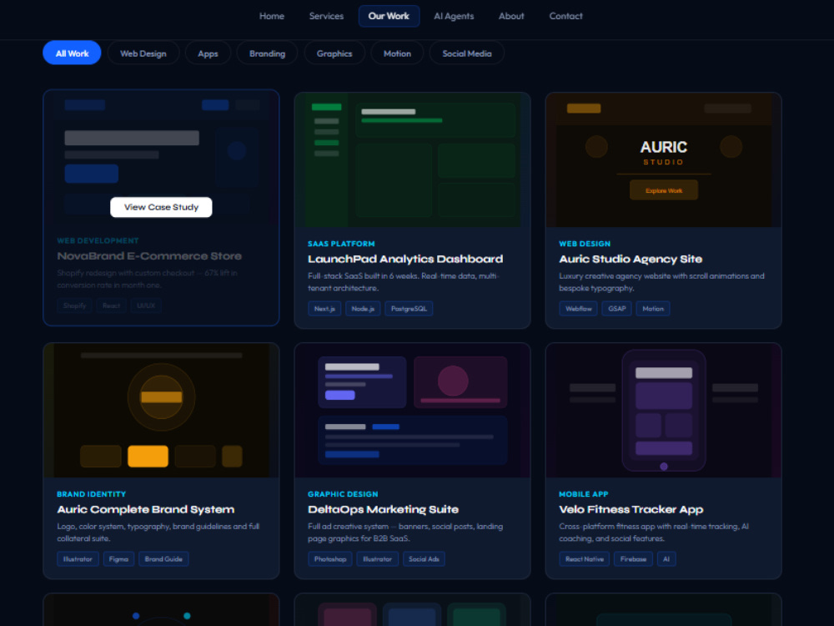Open the Home nav link

pyautogui.click(x=271, y=16)
